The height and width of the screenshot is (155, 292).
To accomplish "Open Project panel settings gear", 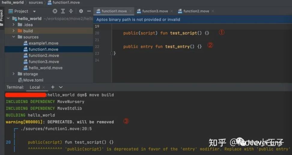I will point(81,11).
